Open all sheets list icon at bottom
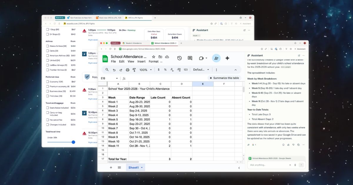Image resolution: width=353 pixels, height=185 pixels. click(119, 167)
